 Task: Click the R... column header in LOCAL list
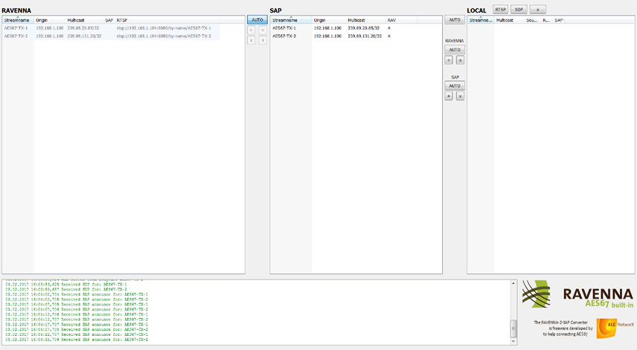(x=547, y=20)
